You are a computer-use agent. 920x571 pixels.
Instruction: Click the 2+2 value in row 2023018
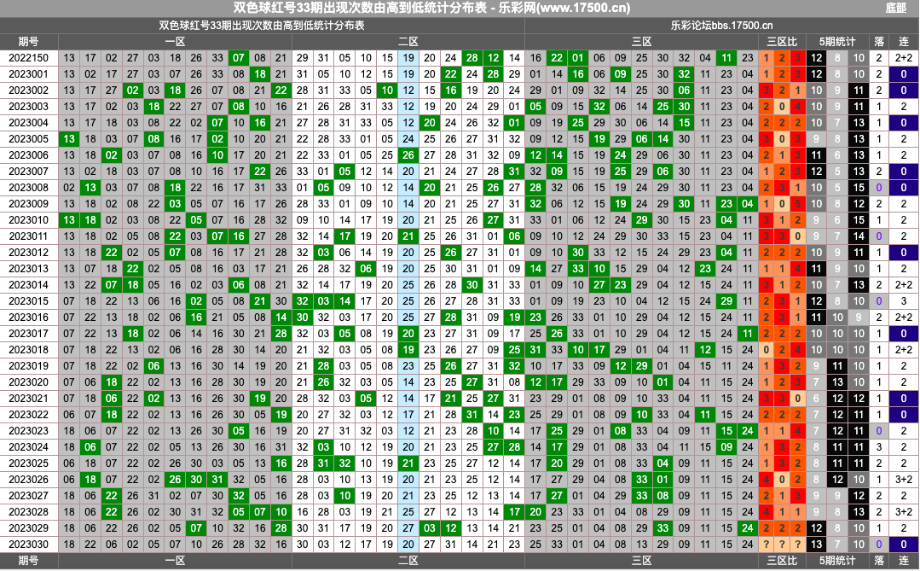(x=904, y=350)
